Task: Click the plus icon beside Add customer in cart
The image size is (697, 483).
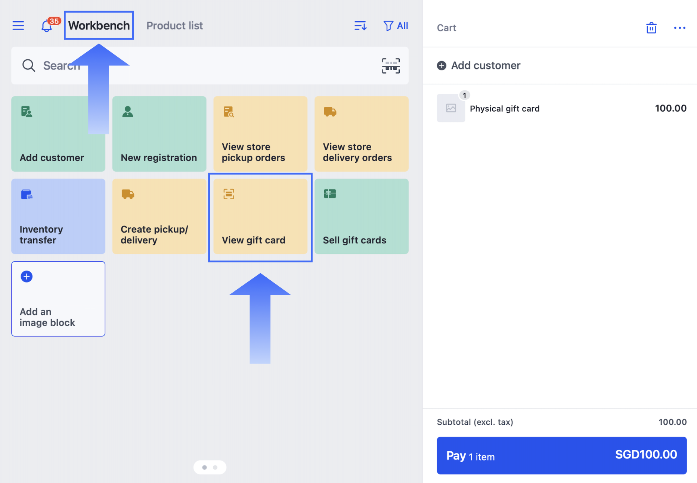Action: click(x=442, y=66)
